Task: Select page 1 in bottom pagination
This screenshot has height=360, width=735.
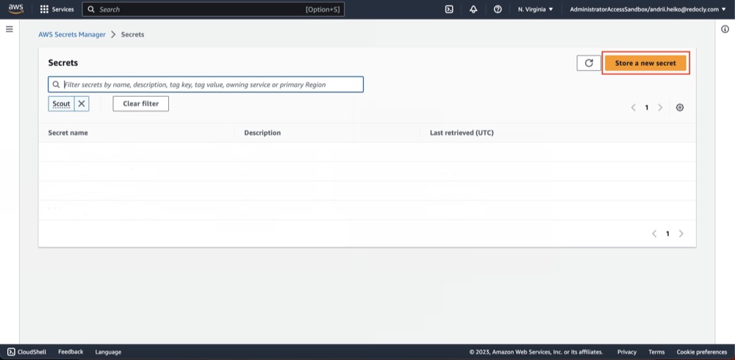Action: [667, 234]
